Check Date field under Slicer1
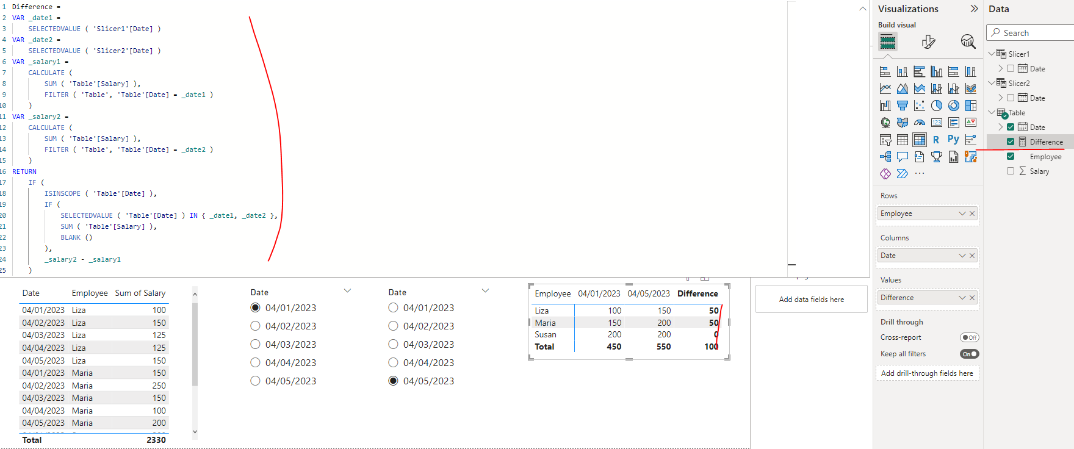The height and width of the screenshot is (449, 1074). click(1011, 68)
